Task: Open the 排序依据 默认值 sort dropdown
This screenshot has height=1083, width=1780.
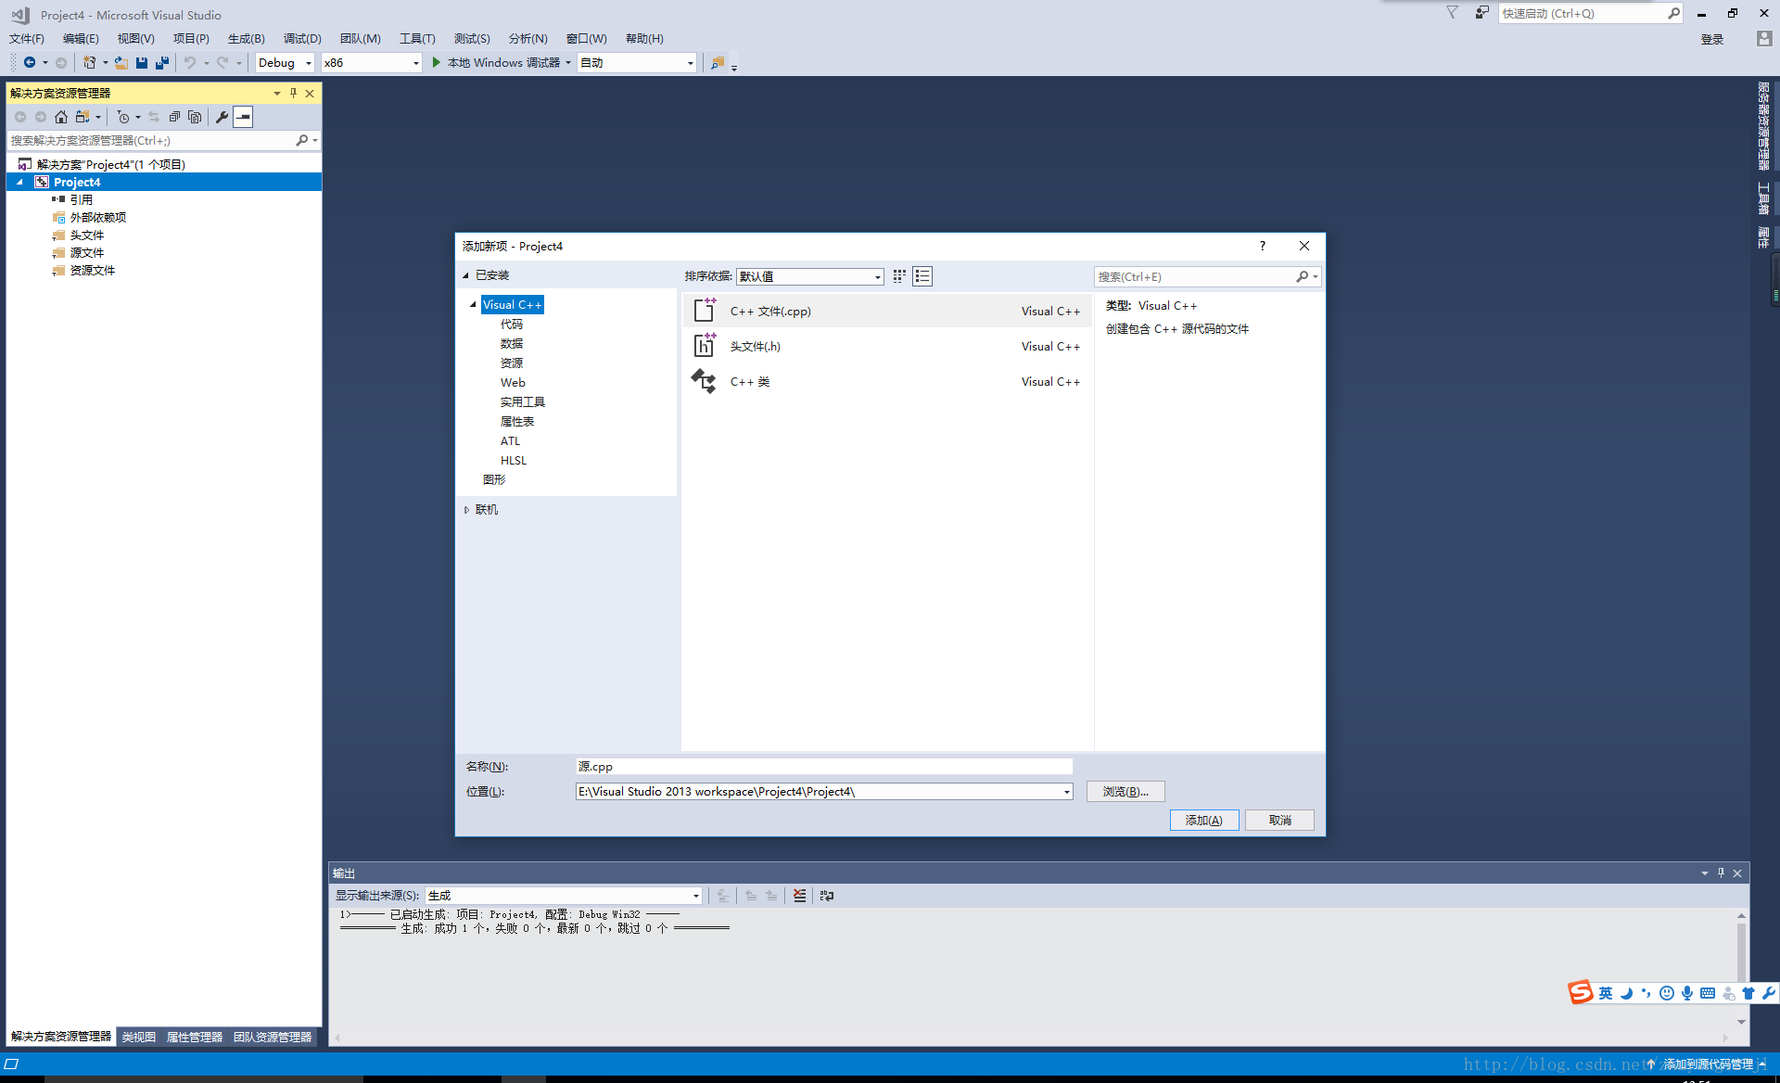Action: (810, 276)
